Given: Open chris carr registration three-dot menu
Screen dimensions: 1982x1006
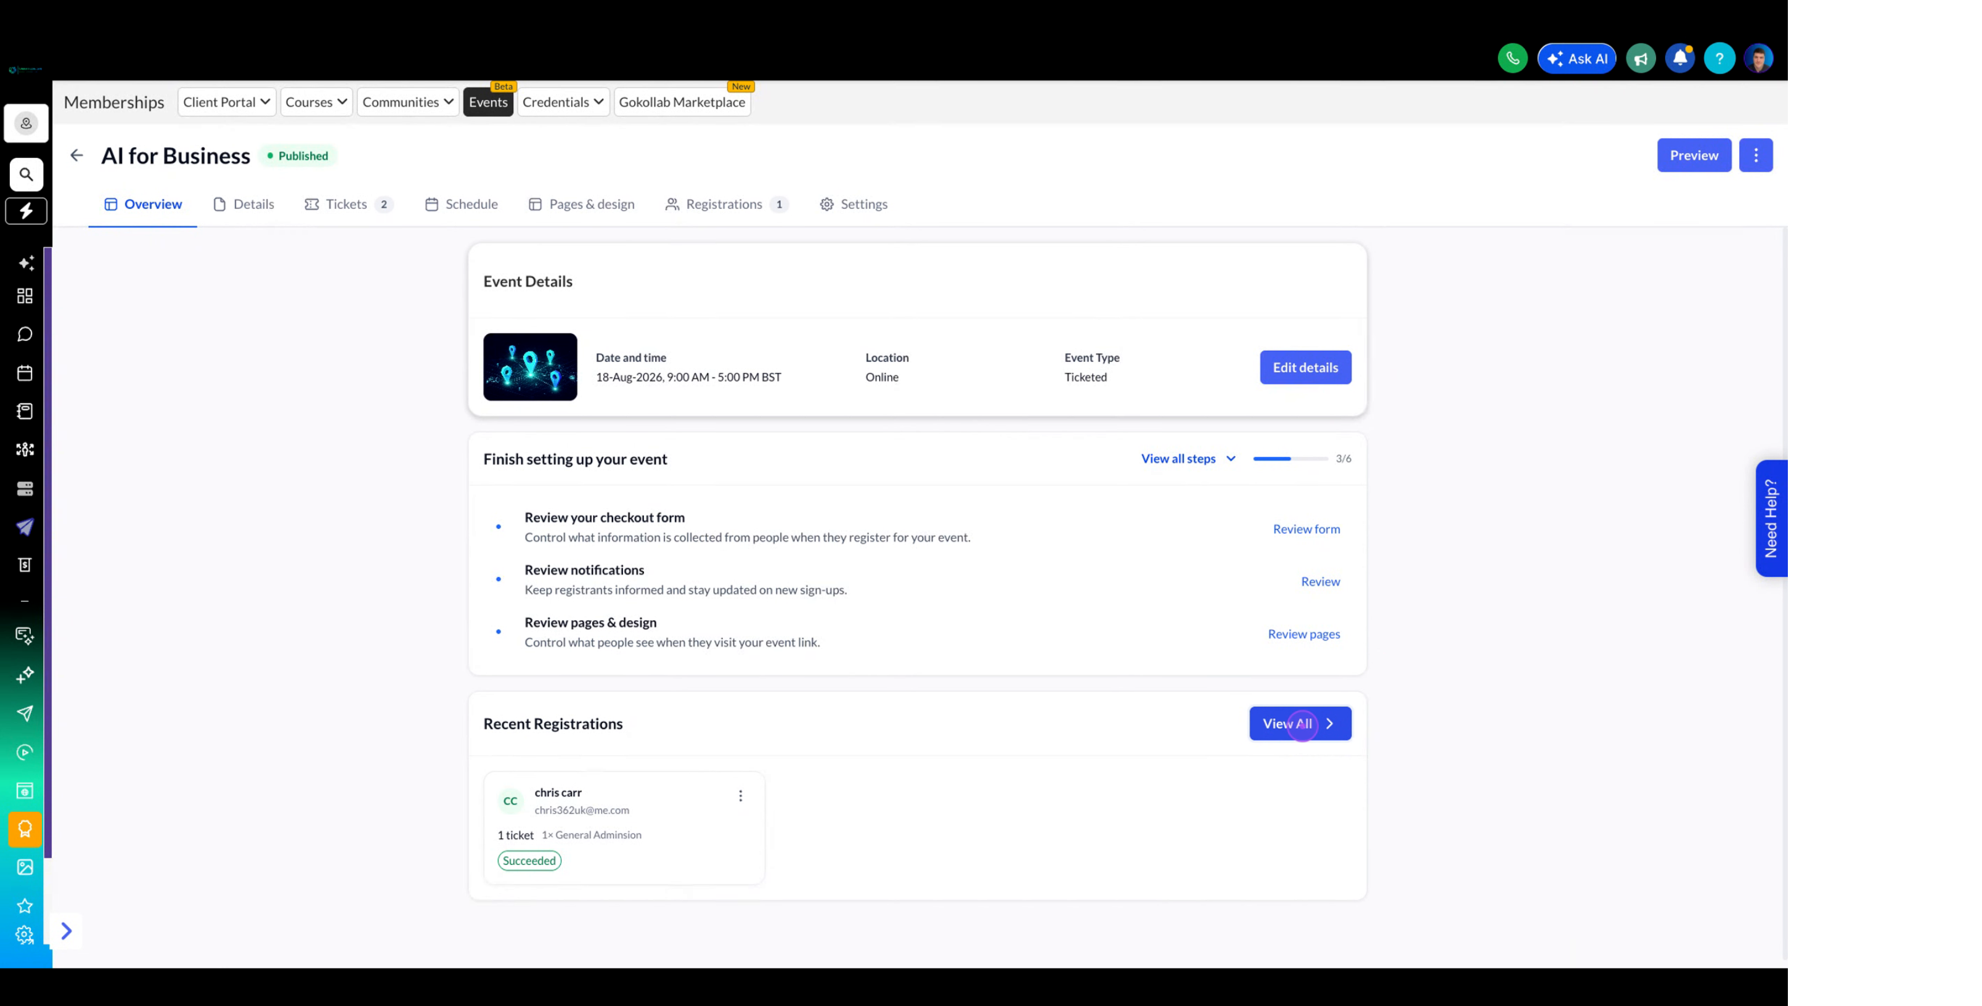Looking at the screenshot, I should [740, 796].
